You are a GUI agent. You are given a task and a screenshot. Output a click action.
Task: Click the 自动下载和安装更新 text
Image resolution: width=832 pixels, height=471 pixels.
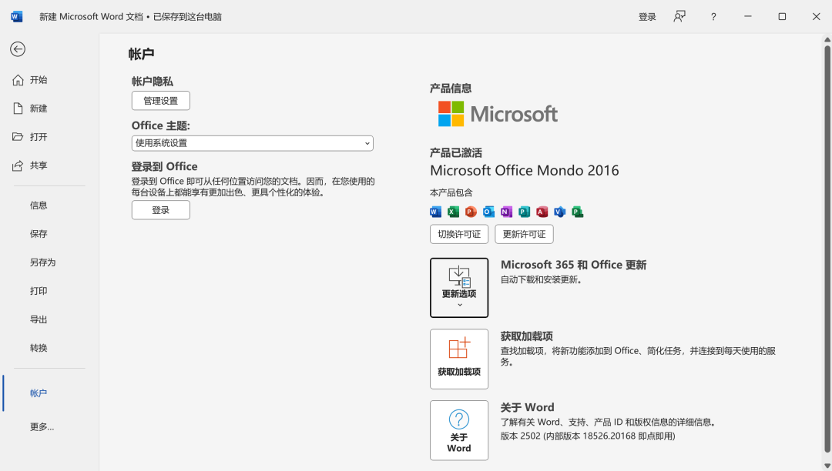click(542, 279)
